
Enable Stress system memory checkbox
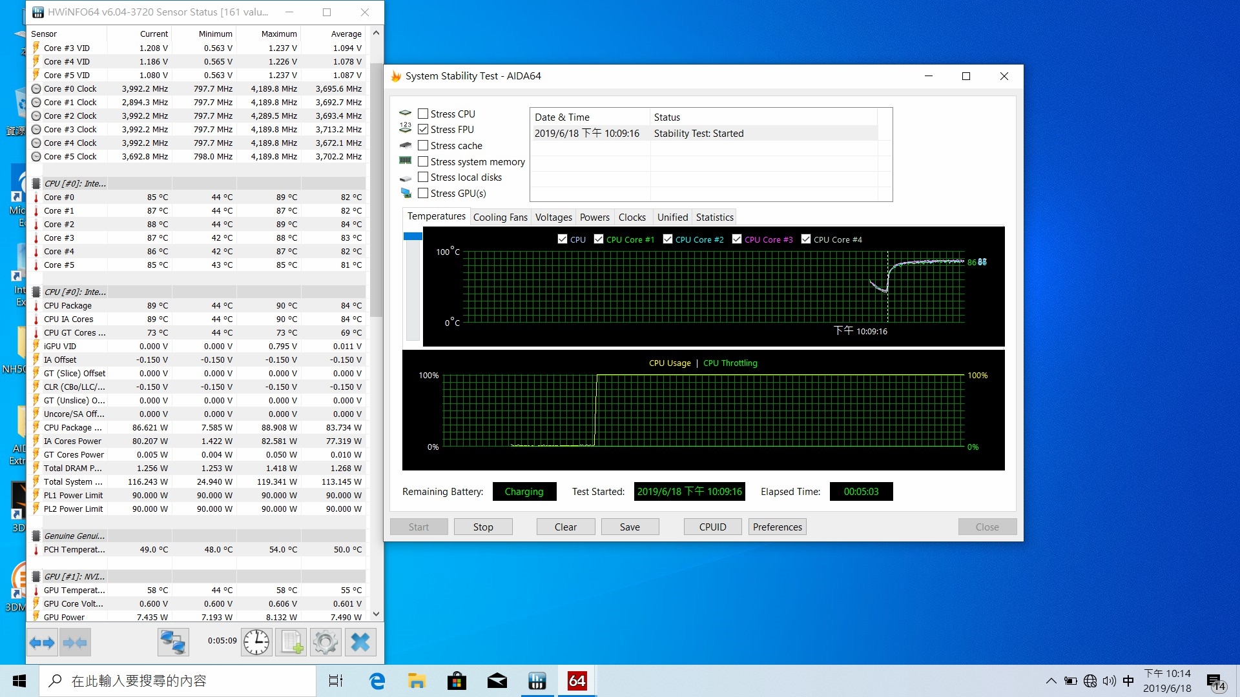click(x=423, y=161)
